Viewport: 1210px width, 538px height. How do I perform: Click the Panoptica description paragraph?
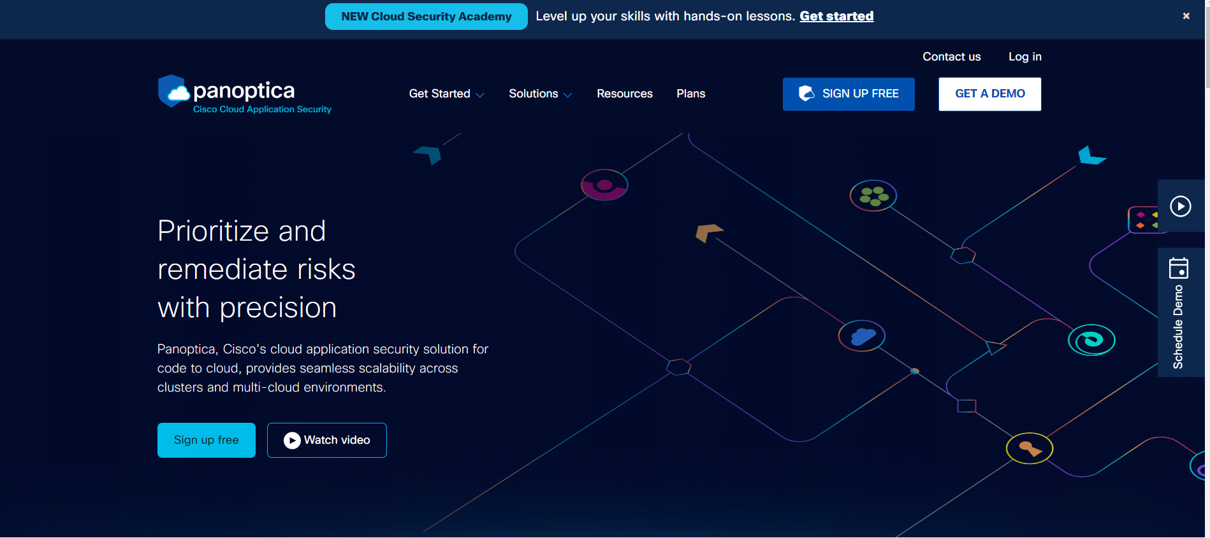tap(323, 368)
